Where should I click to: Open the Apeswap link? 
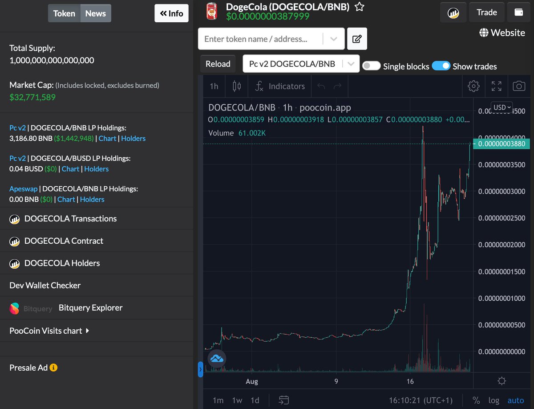tap(23, 189)
